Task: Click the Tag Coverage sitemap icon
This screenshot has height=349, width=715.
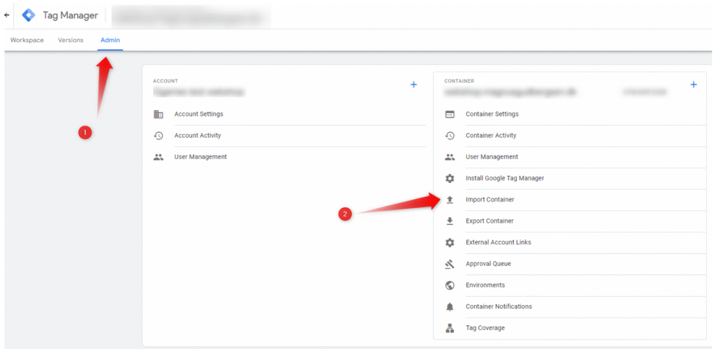Action: 450,328
